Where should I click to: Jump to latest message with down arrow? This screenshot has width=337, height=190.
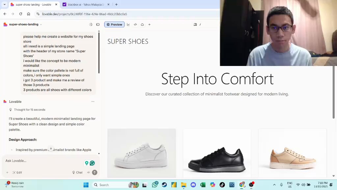(x=51, y=148)
